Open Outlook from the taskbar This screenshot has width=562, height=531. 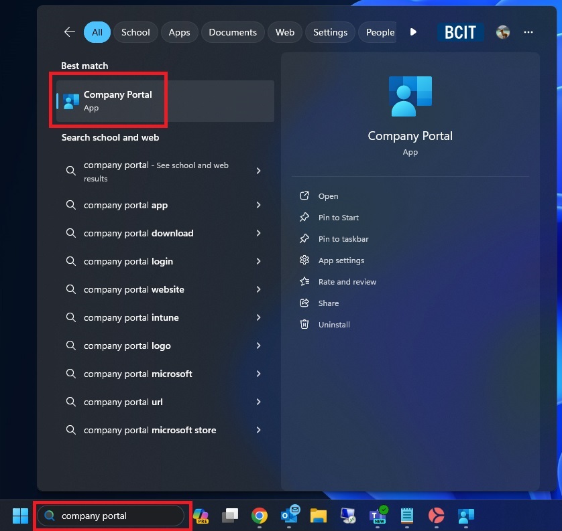(290, 516)
